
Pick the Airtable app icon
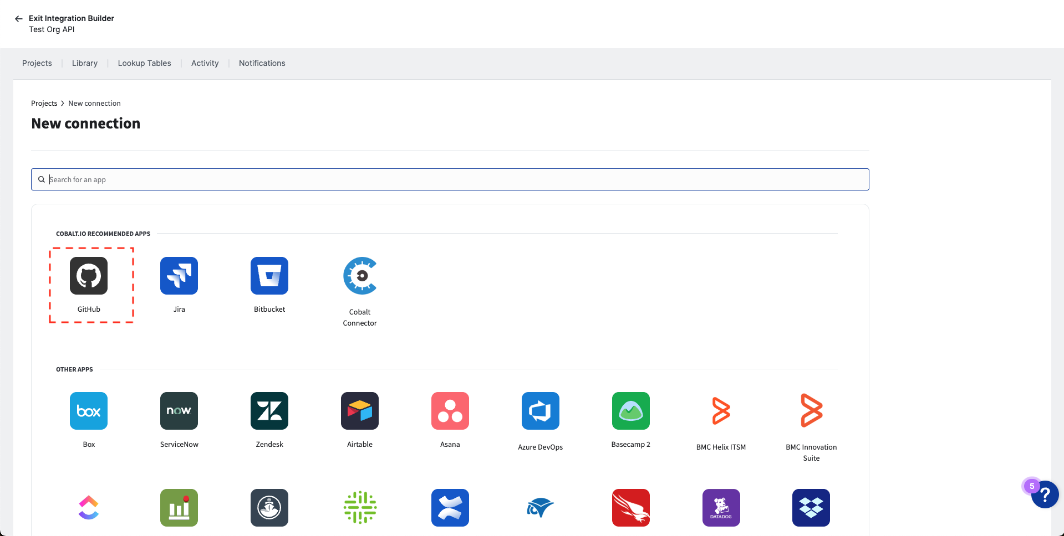pos(360,411)
